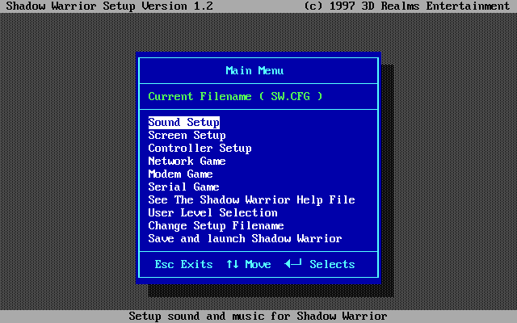Image resolution: width=517 pixels, height=323 pixels.
Task: Click the status line about sound and music
Action: (258, 316)
